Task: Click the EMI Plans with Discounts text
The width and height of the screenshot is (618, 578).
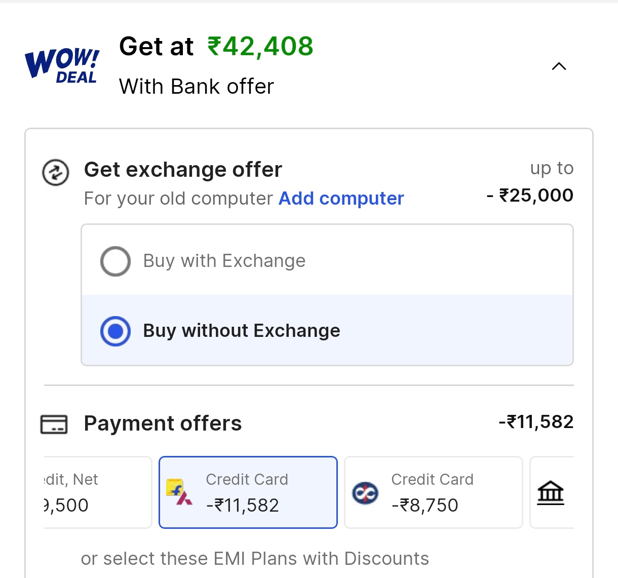Action: click(255, 558)
